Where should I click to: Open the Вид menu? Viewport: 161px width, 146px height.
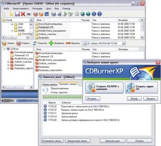click(57, 9)
